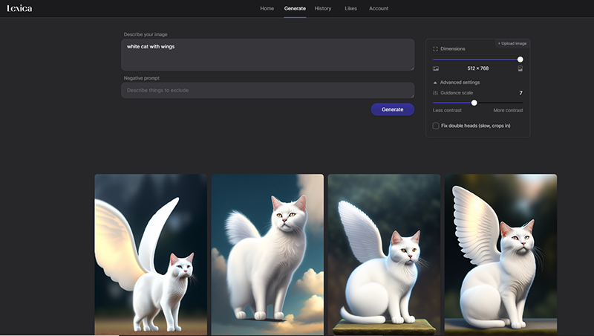Open the fourth cat image, sitting with upright wing
Image resolution: width=594 pixels, height=336 pixels.
(x=500, y=255)
